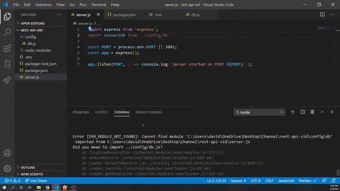
Task: Change CRLF line ending setting
Action: click(x=269, y=180)
